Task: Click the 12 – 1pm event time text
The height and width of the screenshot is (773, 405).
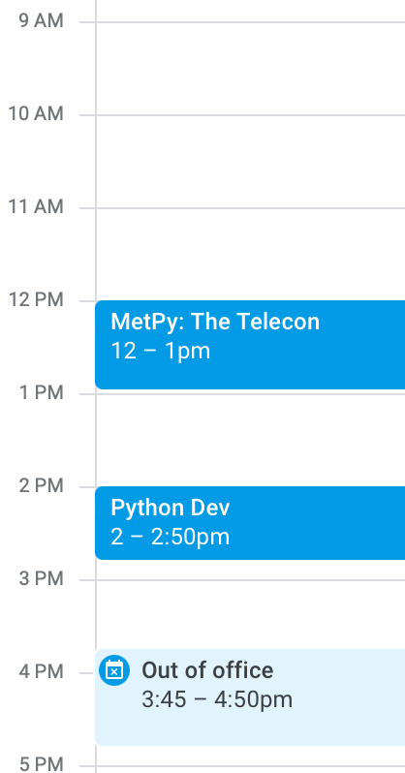Action: [160, 351]
